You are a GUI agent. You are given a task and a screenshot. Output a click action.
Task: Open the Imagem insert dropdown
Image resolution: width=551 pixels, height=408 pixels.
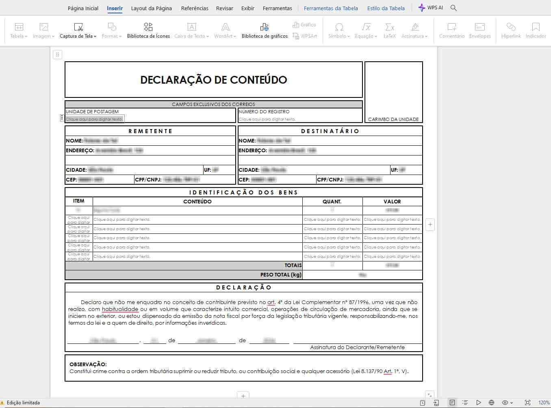click(44, 31)
